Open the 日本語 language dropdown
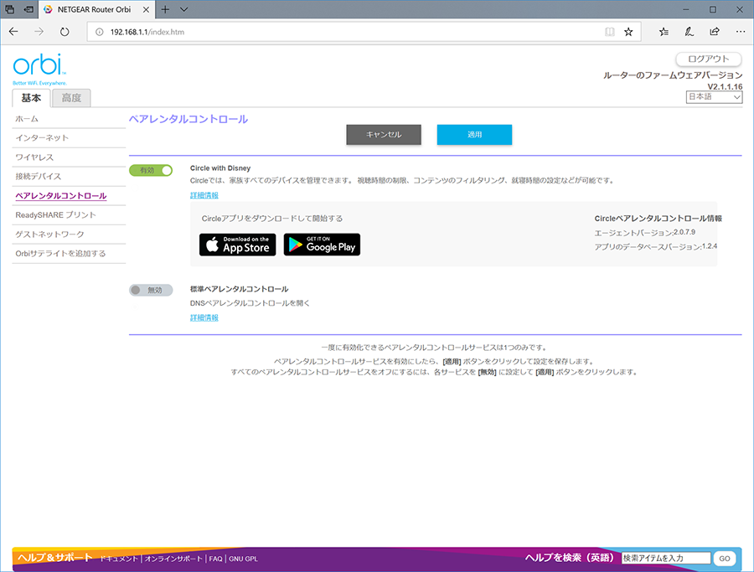This screenshot has height=572, width=754. tap(714, 97)
